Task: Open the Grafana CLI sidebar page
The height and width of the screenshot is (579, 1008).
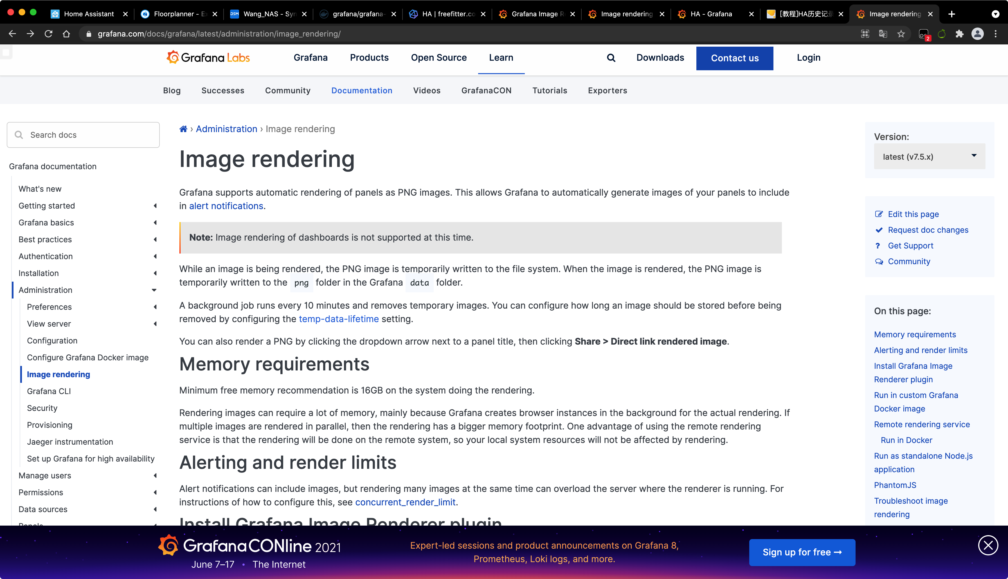Action: pyautogui.click(x=49, y=391)
